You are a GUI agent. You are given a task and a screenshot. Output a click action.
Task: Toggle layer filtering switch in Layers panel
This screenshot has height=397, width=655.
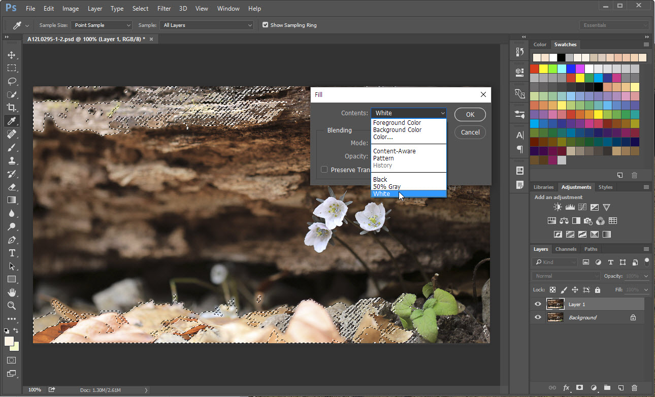pyautogui.click(x=647, y=262)
